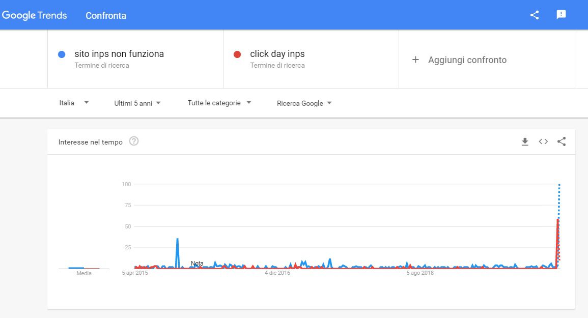Share the chart via chart share icon
The height and width of the screenshot is (318, 588).
[562, 141]
